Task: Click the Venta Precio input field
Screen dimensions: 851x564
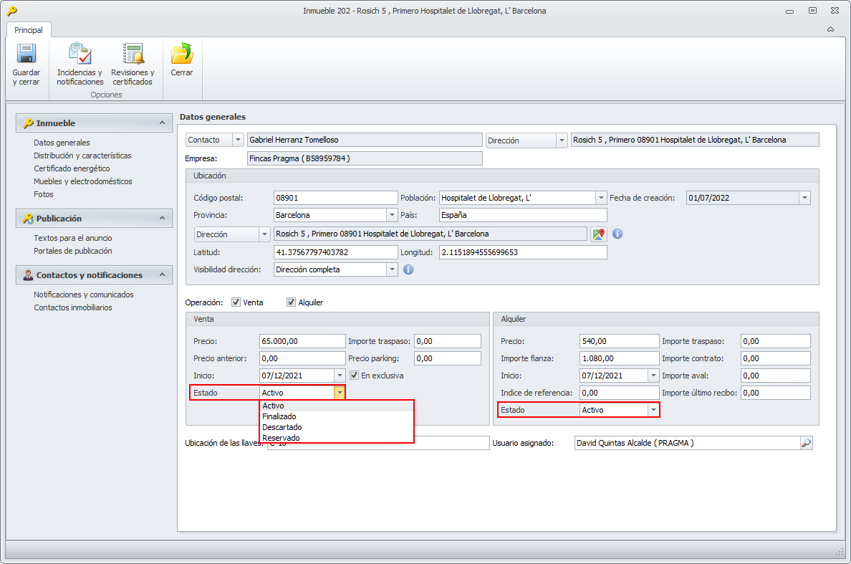Action: [x=302, y=341]
